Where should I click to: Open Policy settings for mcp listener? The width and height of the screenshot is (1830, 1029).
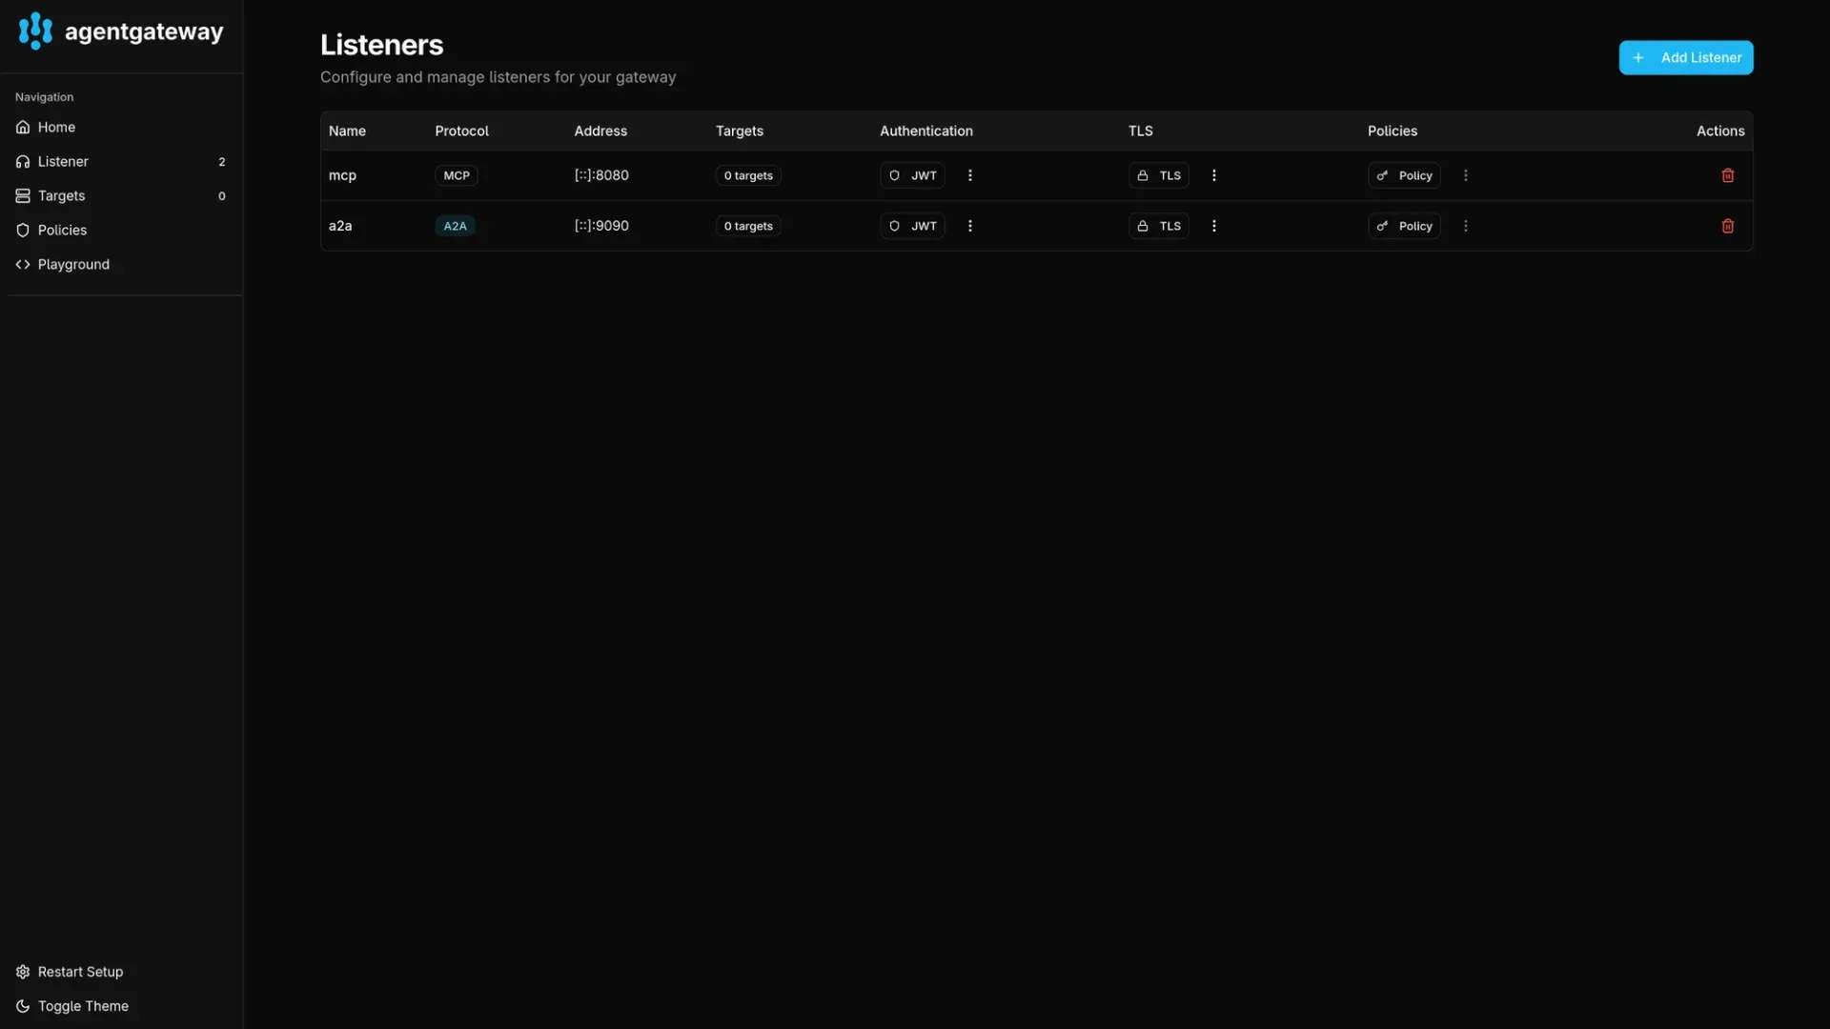pos(1404,175)
